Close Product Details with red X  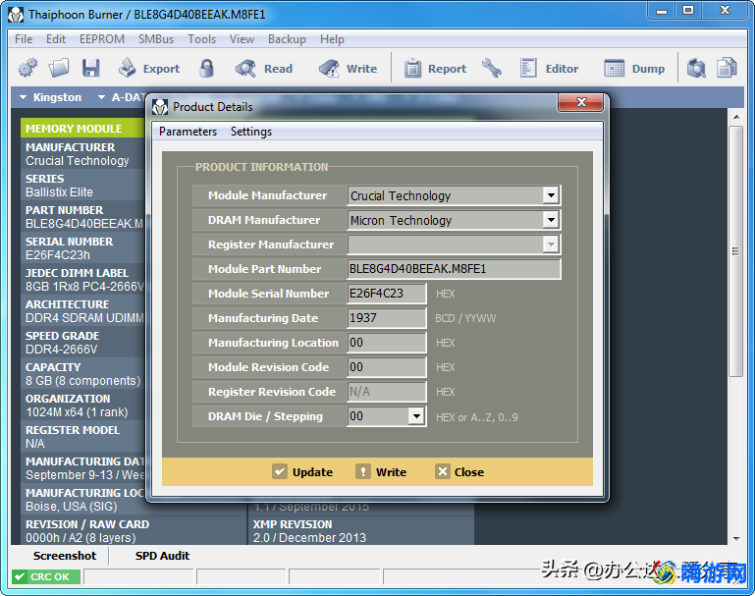[581, 102]
